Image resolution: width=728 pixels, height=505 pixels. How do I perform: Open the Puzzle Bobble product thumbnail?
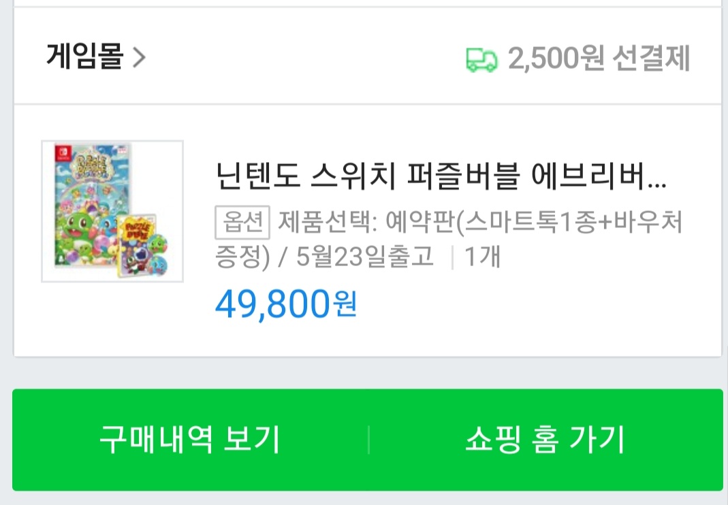point(112,211)
